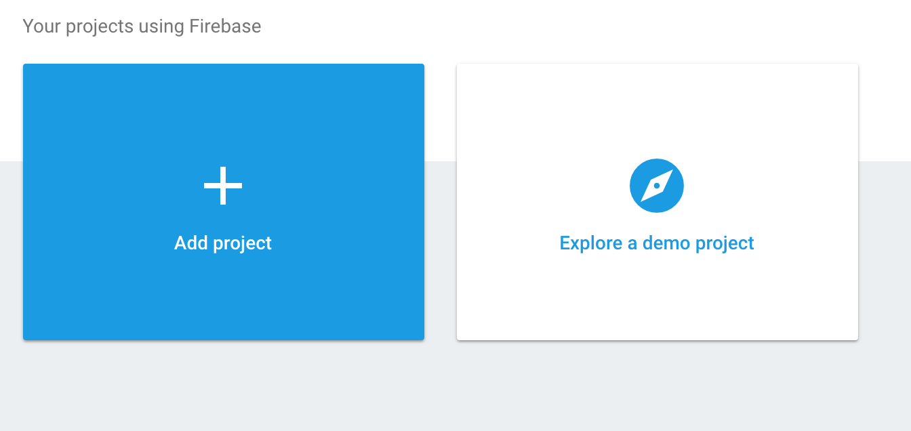Viewport: 911px width, 431px height.
Task: Click the Your projects using Firebase heading
Action: 142,26
